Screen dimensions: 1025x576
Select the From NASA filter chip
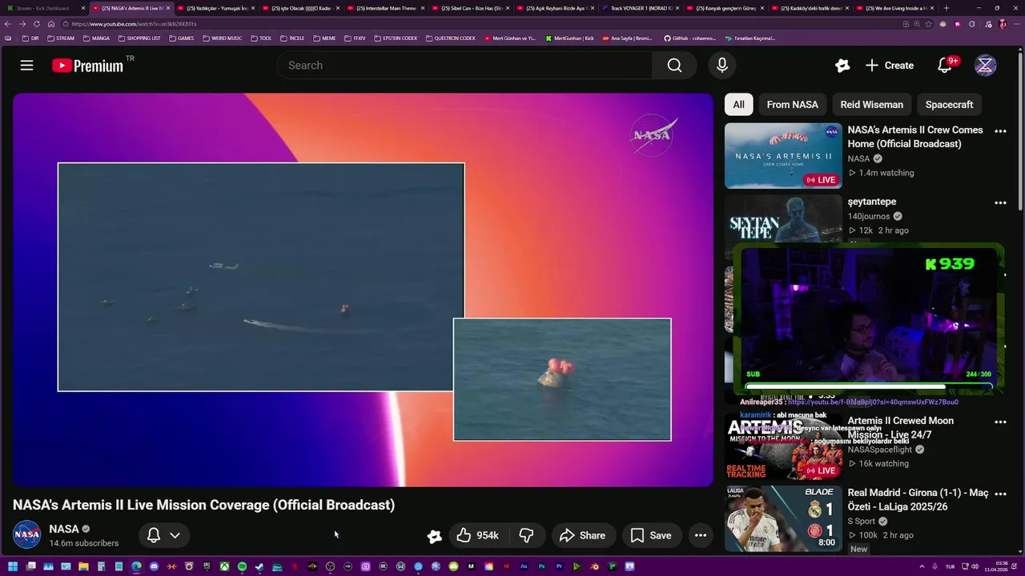(792, 104)
